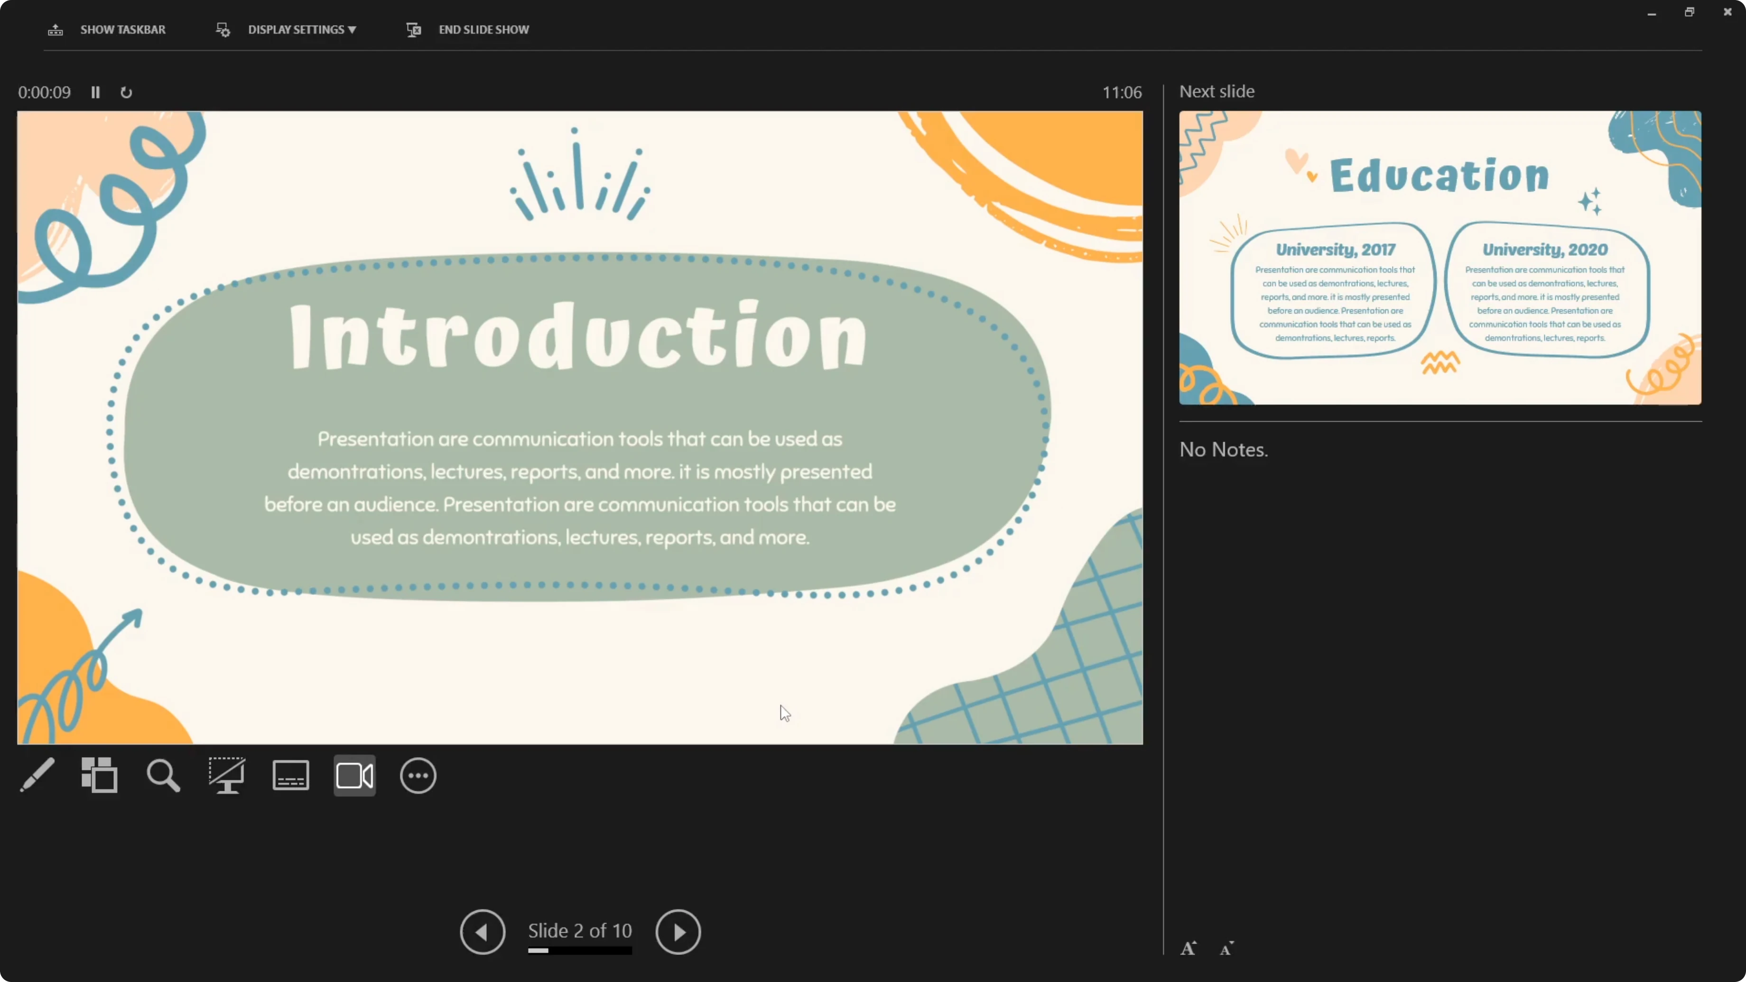The image size is (1746, 982).
Task: Click the elapsed time 0:00:09
Action: tap(44, 92)
